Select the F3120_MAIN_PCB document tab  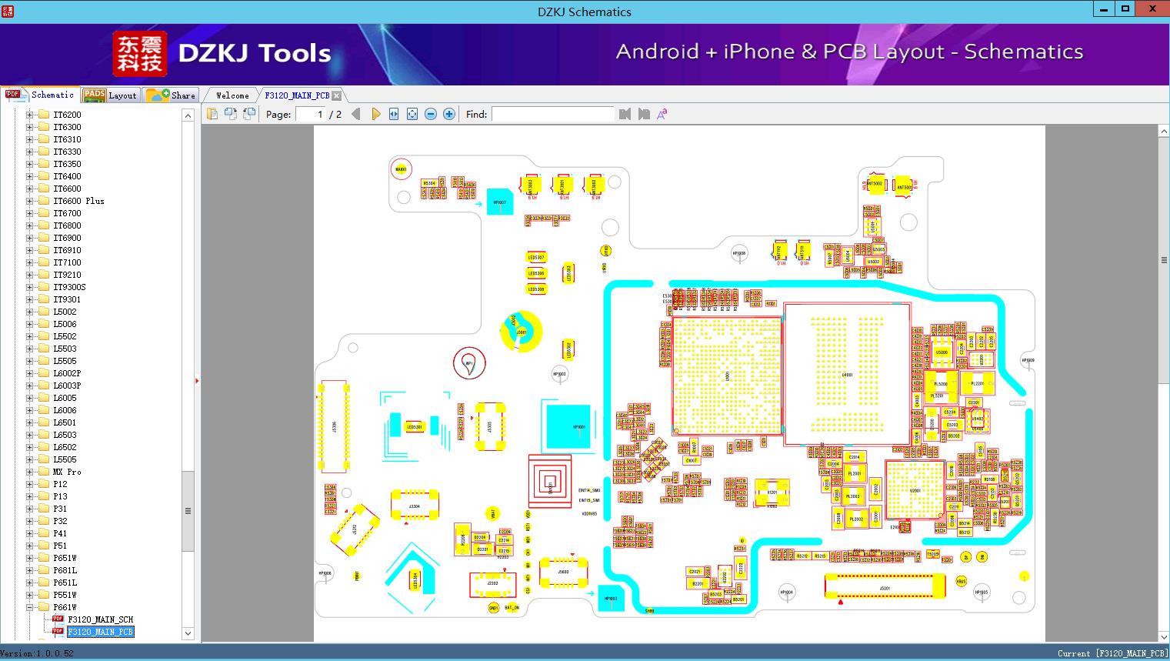click(x=297, y=95)
